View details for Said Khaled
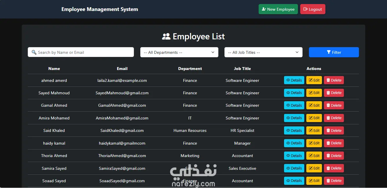Screen dimensions: 387x188 pos(294,130)
